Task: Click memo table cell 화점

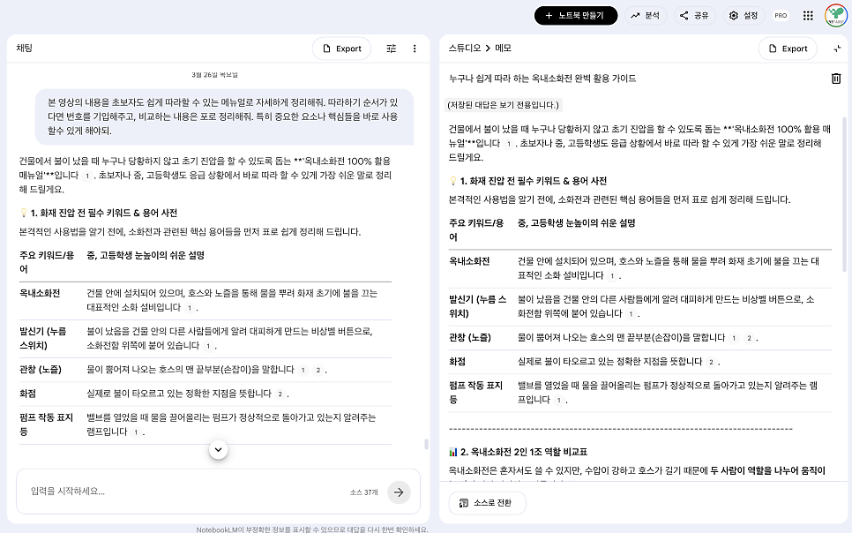Action: [x=457, y=362]
